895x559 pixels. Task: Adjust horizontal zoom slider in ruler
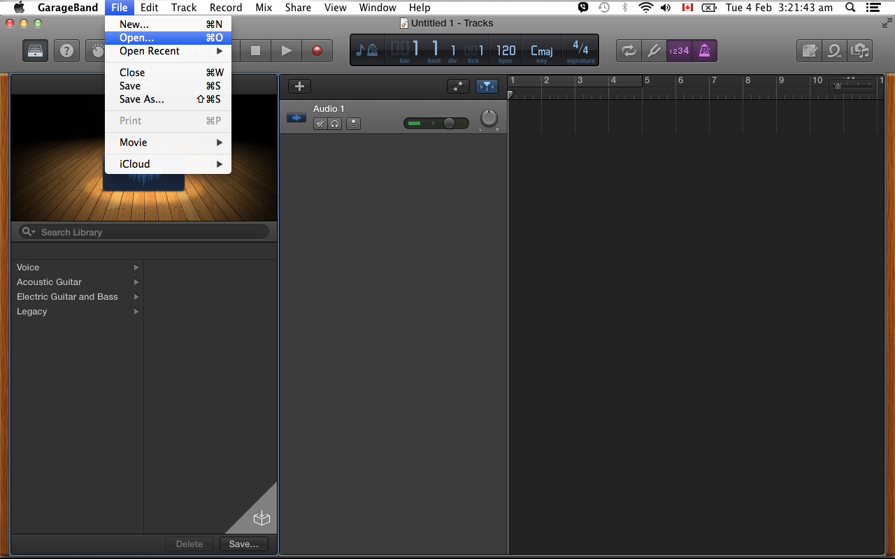[x=852, y=86]
